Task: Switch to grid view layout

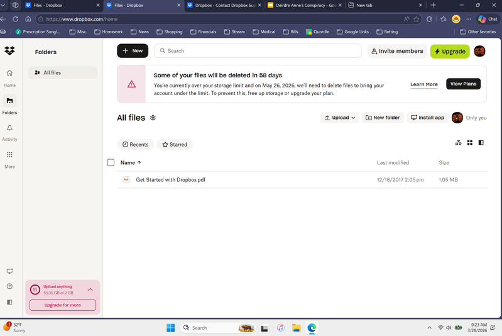Action: pos(469,143)
